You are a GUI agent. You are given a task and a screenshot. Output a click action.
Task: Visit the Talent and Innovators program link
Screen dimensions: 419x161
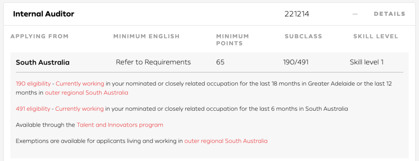pos(120,125)
